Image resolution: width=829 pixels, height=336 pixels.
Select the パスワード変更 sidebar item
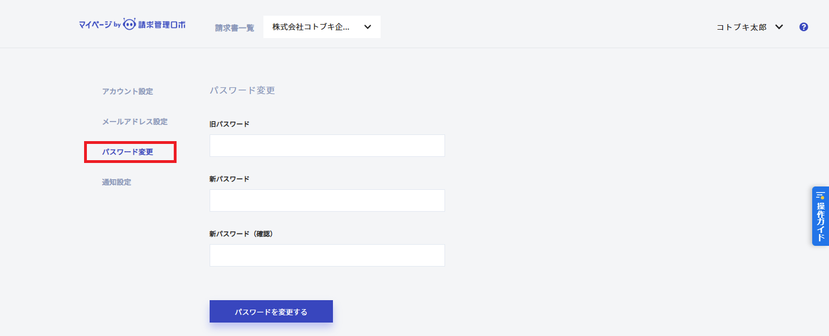point(127,152)
